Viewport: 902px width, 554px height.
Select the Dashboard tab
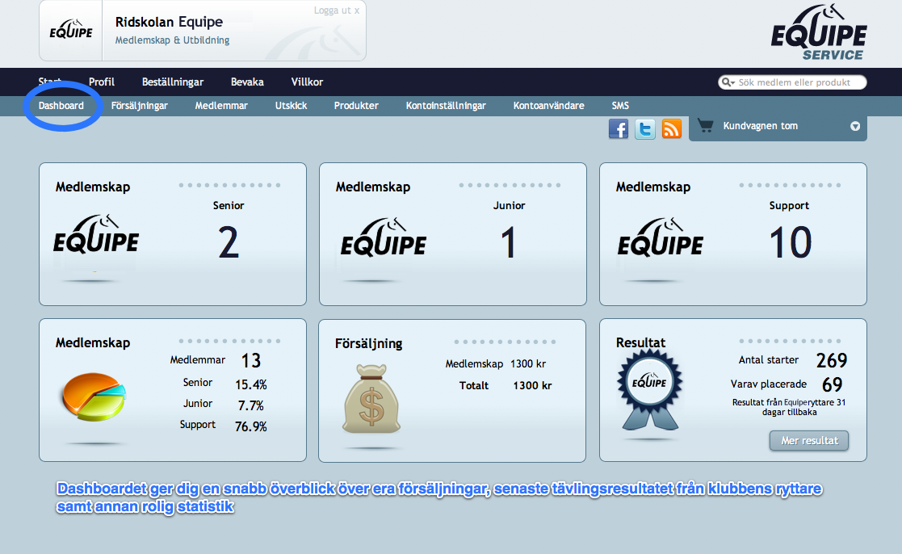[x=61, y=105]
